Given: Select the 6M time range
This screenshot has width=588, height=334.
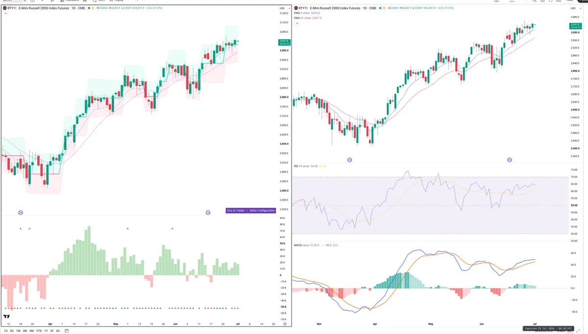Looking at the screenshot, I should click(x=31, y=331).
